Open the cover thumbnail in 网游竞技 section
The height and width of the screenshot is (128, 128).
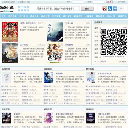pyautogui.click(x=91, y=118)
